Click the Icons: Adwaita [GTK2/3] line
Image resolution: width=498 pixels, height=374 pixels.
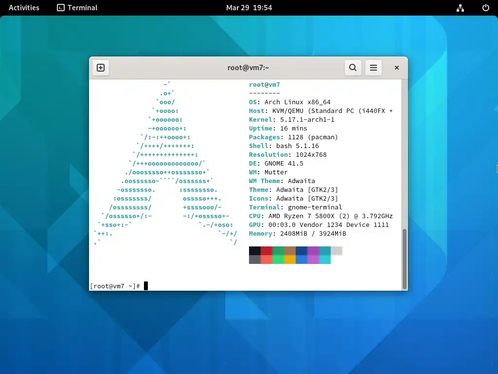click(x=293, y=199)
